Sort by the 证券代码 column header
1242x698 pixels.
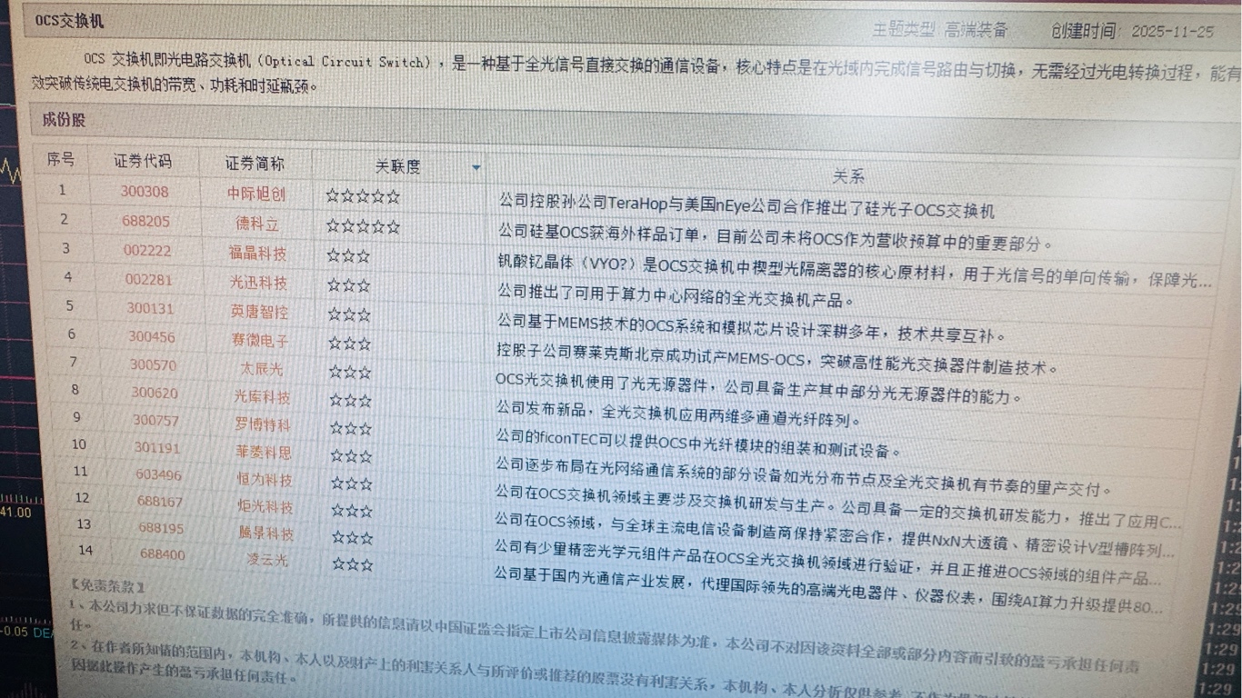[x=143, y=162]
